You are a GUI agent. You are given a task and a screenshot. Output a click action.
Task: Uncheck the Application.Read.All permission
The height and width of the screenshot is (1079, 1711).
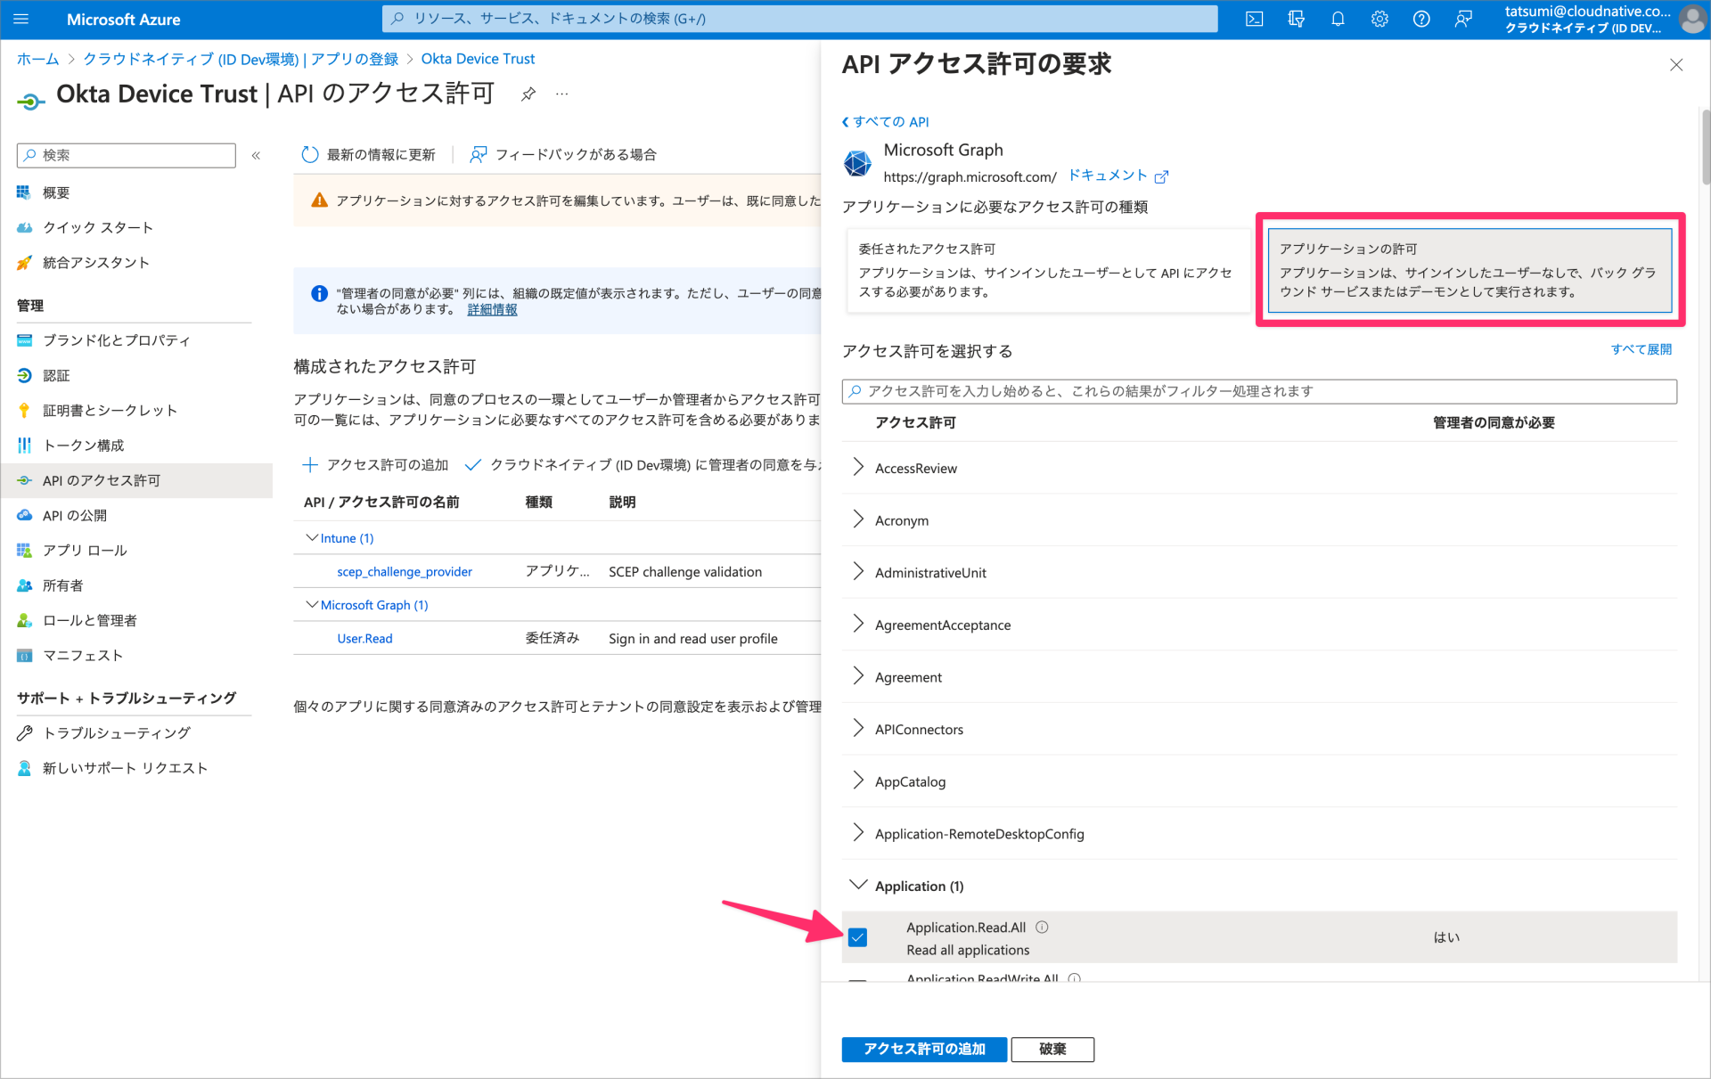[857, 937]
